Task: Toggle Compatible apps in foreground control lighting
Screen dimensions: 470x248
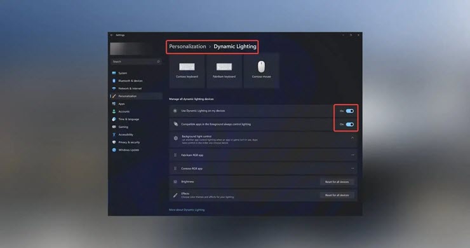Action: (x=350, y=124)
